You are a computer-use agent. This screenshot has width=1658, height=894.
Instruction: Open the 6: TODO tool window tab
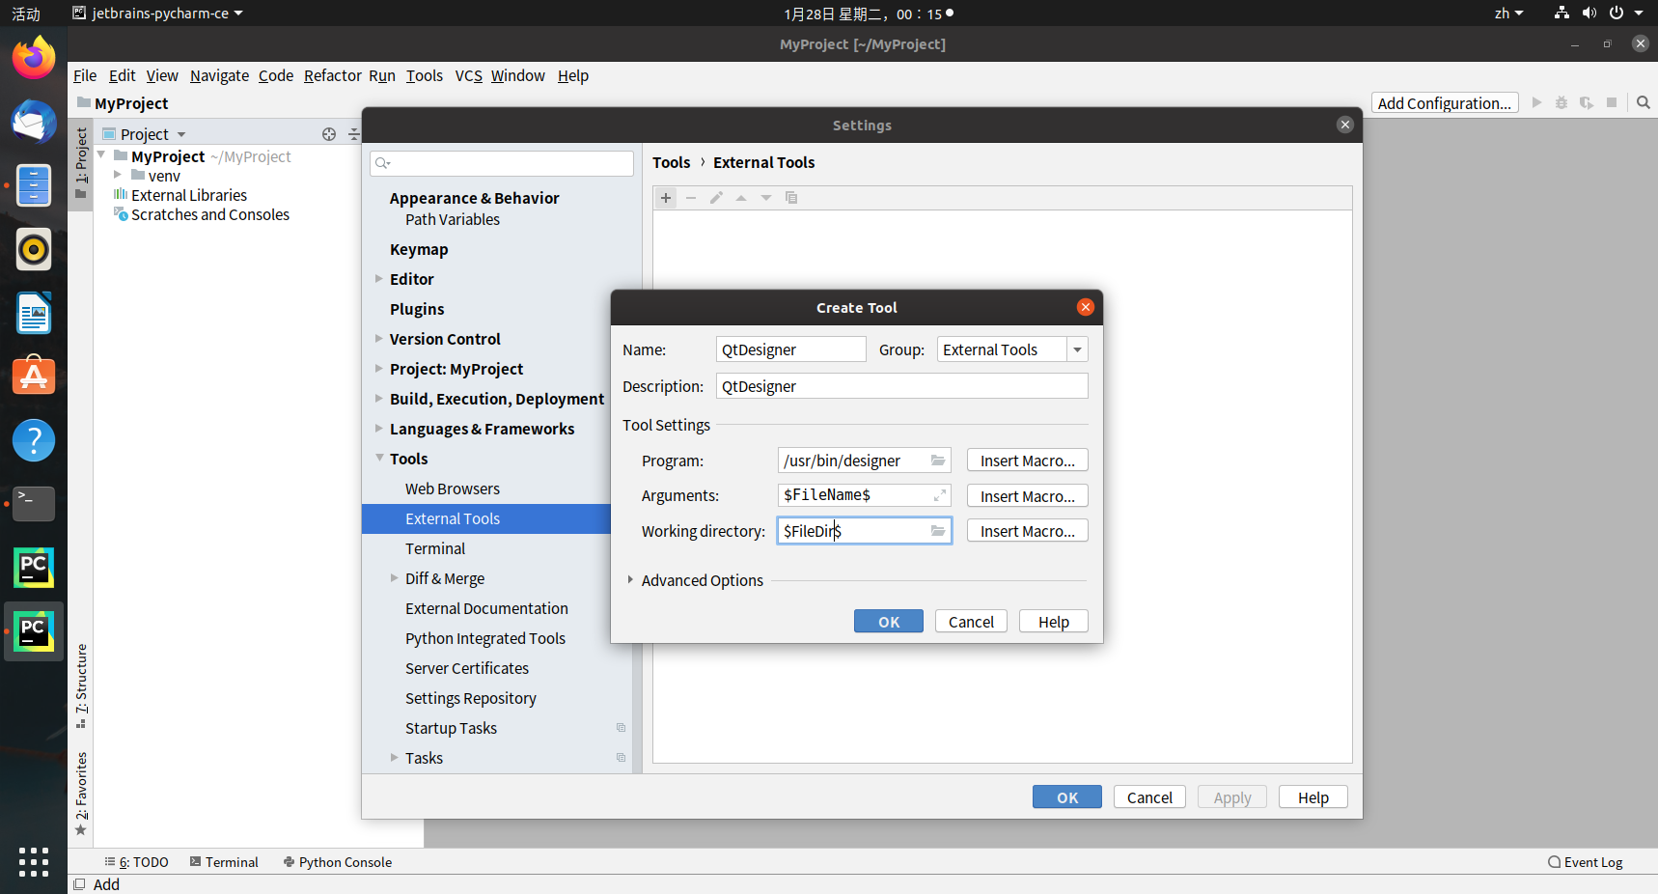tap(137, 862)
